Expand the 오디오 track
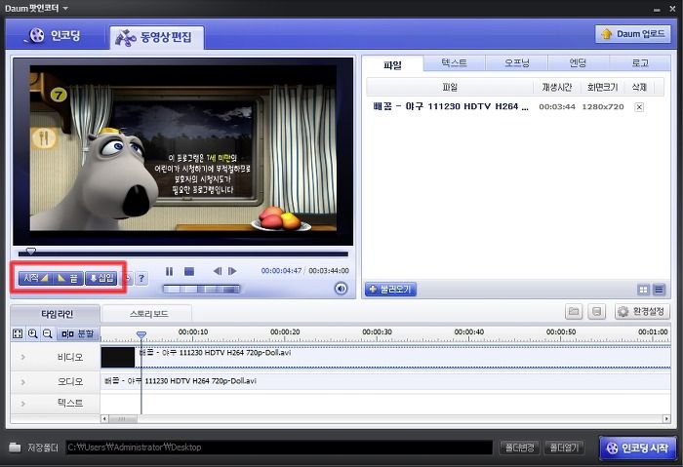This screenshot has width=683, height=467. pyautogui.click(x=23, y=382)
